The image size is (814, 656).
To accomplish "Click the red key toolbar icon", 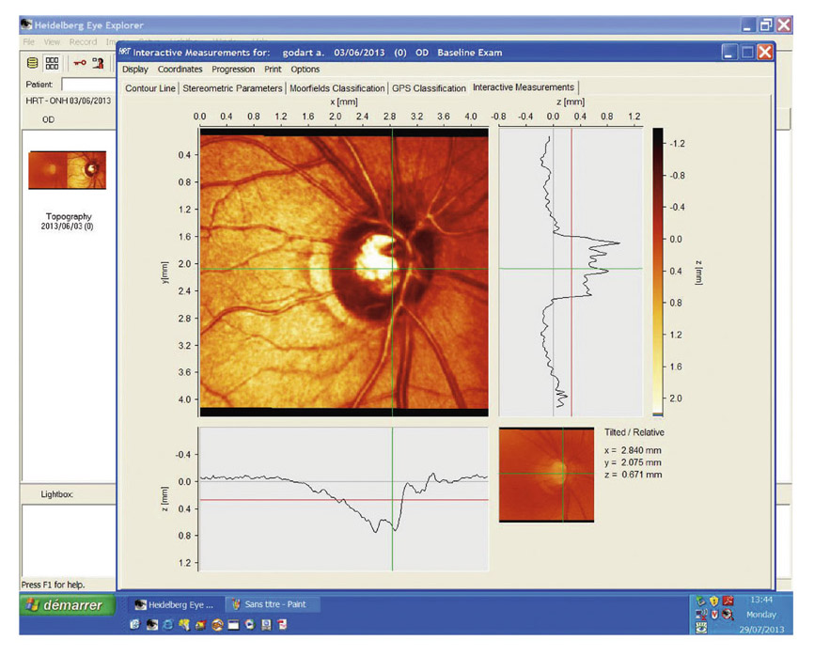I will [x=80, y=63].
